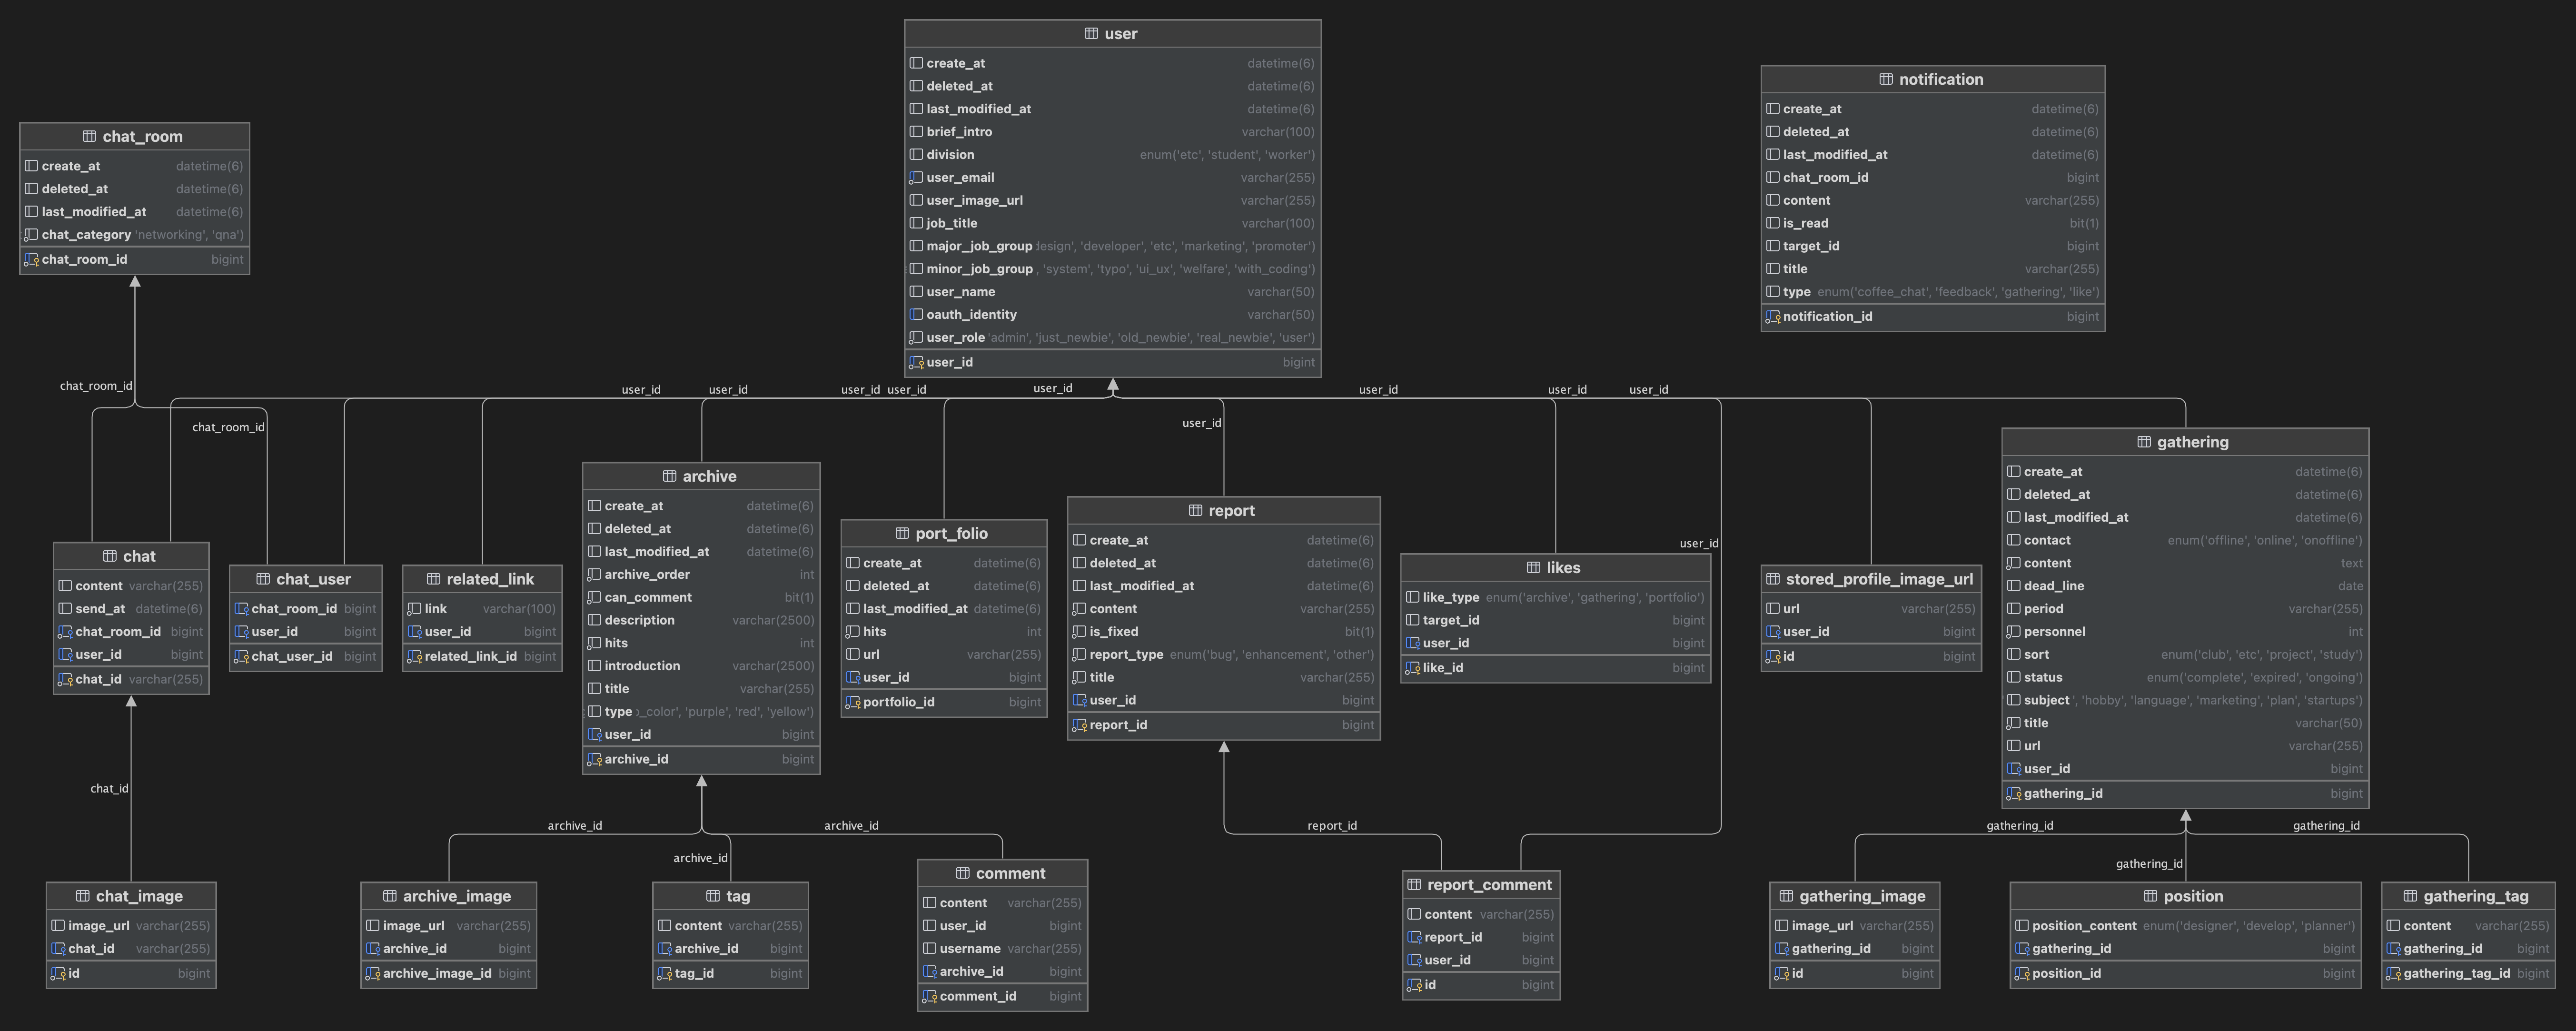Image resolution: width=2576 pixels, height=1031 pixels.
Task: Click the report_id relationship label
Action: pos(1331,826)
